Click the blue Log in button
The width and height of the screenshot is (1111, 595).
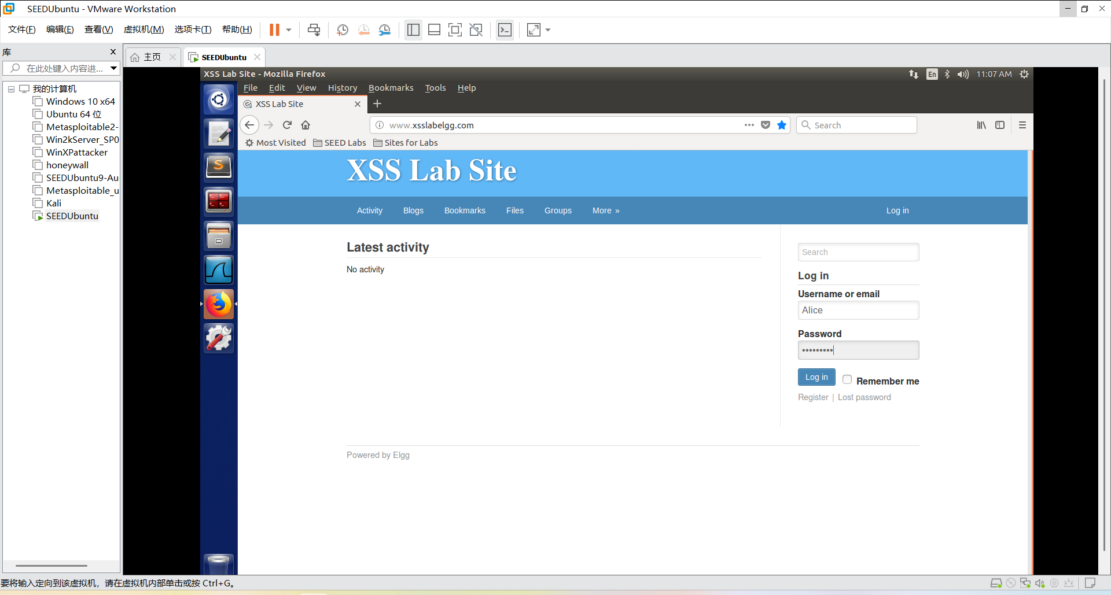click(816, 377)
